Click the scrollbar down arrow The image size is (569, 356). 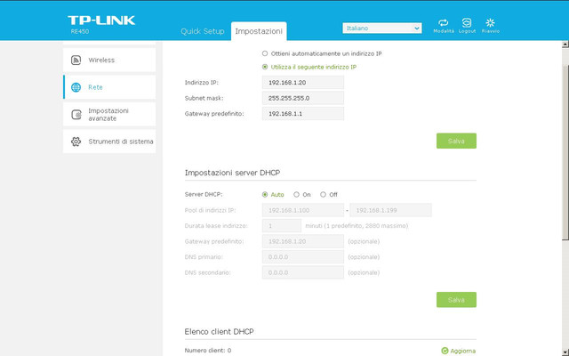click(565, 352)
